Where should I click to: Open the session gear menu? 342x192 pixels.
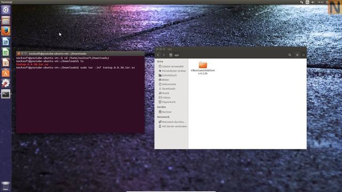327,2
